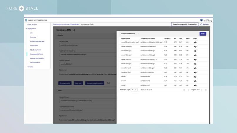The image size is (237, 133).
Task: Open SQL Query Tools in sidebar
Action: (x=35, y=50)
